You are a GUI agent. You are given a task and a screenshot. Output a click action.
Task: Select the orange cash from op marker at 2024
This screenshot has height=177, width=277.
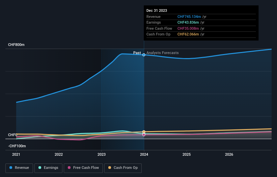(x=144, y=132)
